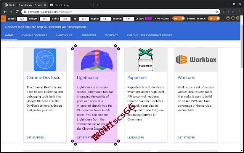
Task: Pick ruler color from purple swatch
Action: coord(149,19)
